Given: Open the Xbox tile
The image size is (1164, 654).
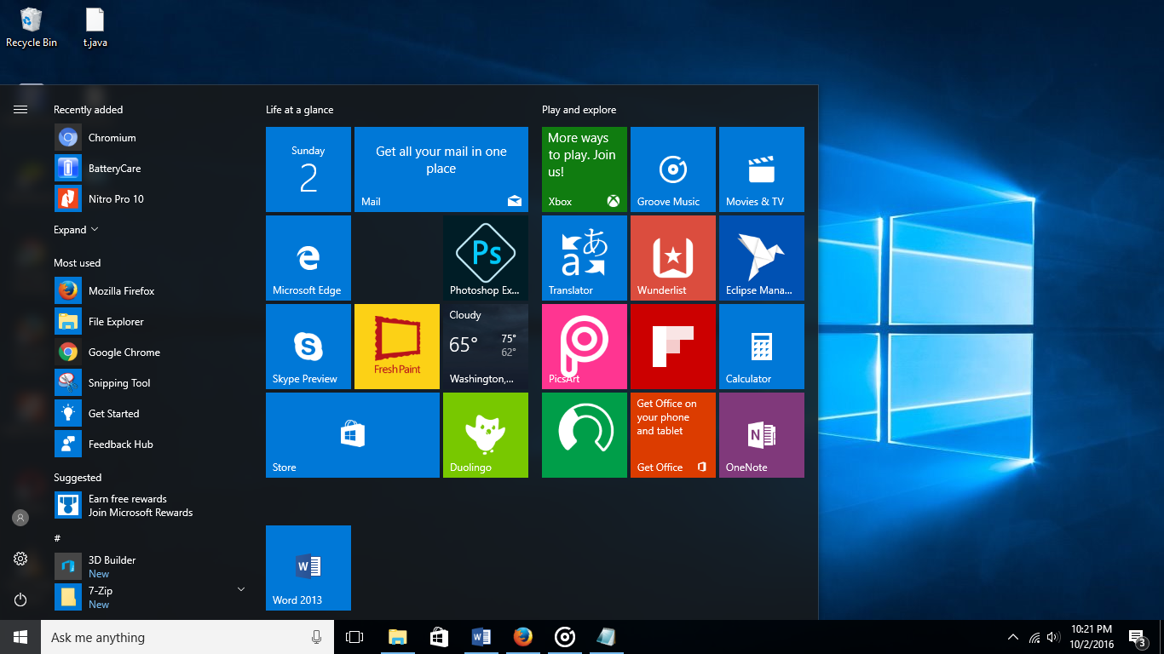Looking at the screenshot, I should [585, 169].
